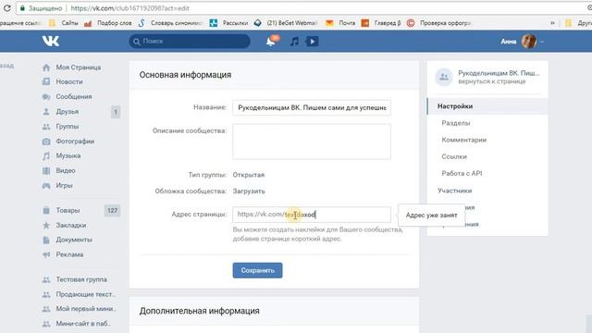Open the Словарь синонимов bookmark
Screen dimensions: 592x333
(170, 23)
